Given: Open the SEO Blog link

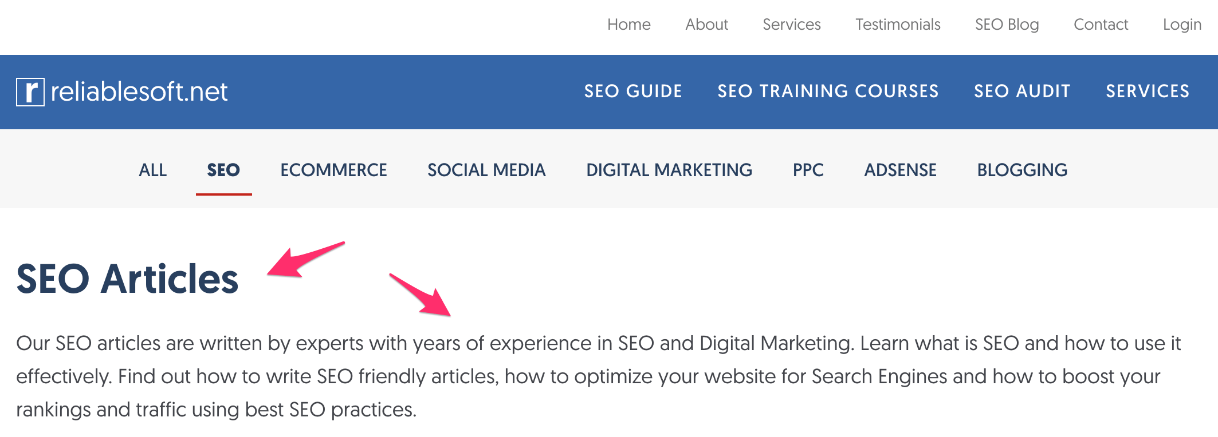Looking at the screenshot, I should click(1007, 25).
